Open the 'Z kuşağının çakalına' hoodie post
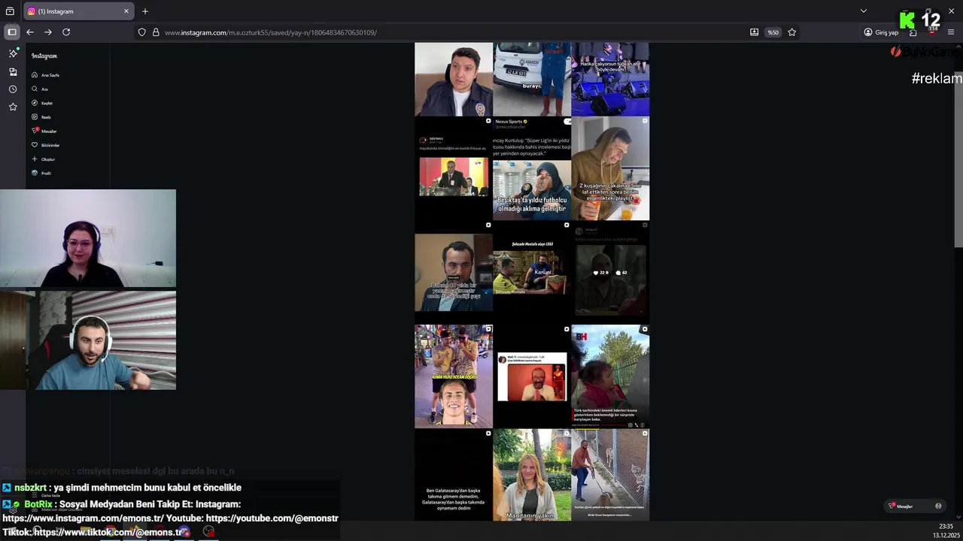Image resolution: width=963 pixels, height=541 pixels. pos(610,168)
